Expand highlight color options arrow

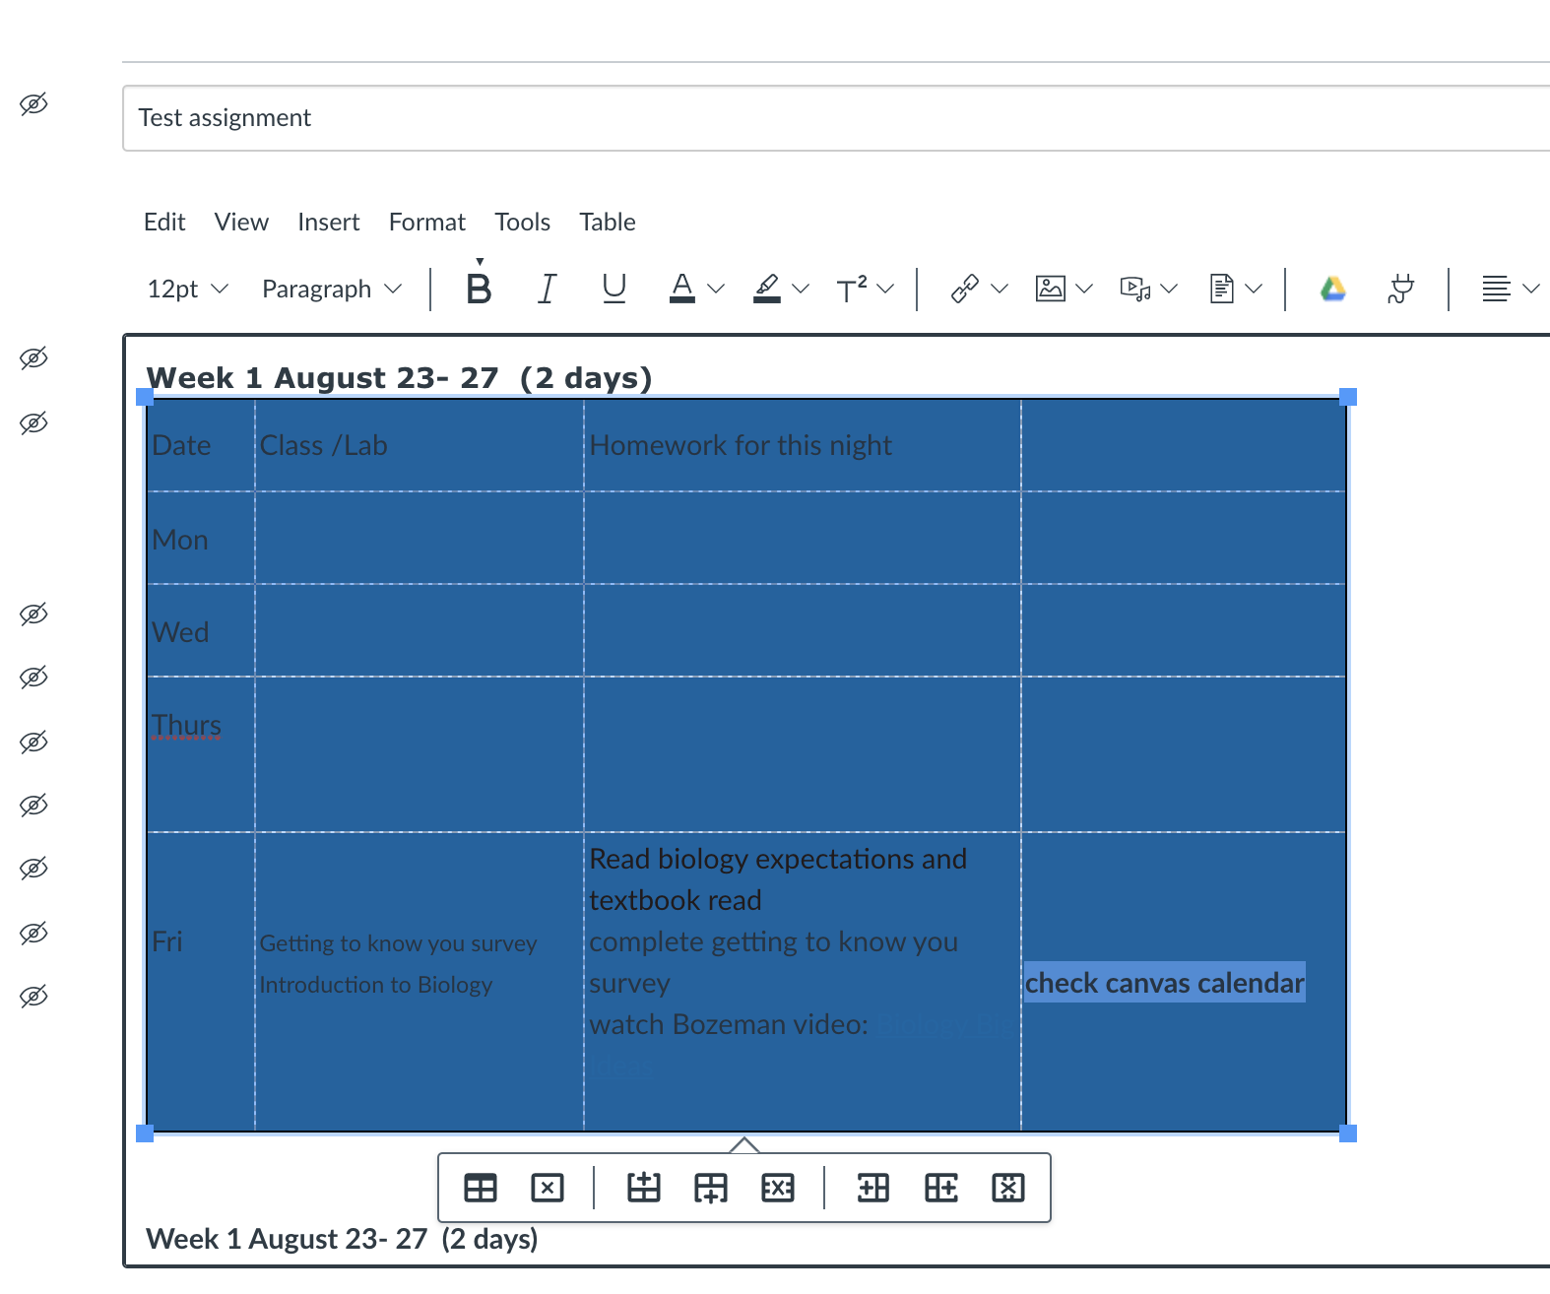[801, 289]
